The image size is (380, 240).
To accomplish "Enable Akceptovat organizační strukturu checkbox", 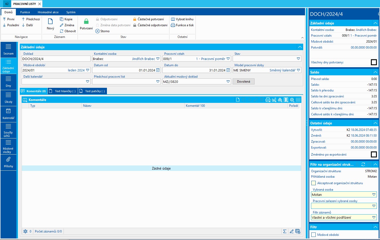I will click(x=314, y=183).
